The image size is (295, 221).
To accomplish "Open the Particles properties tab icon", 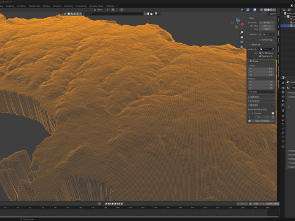I will tap(283, 125).
